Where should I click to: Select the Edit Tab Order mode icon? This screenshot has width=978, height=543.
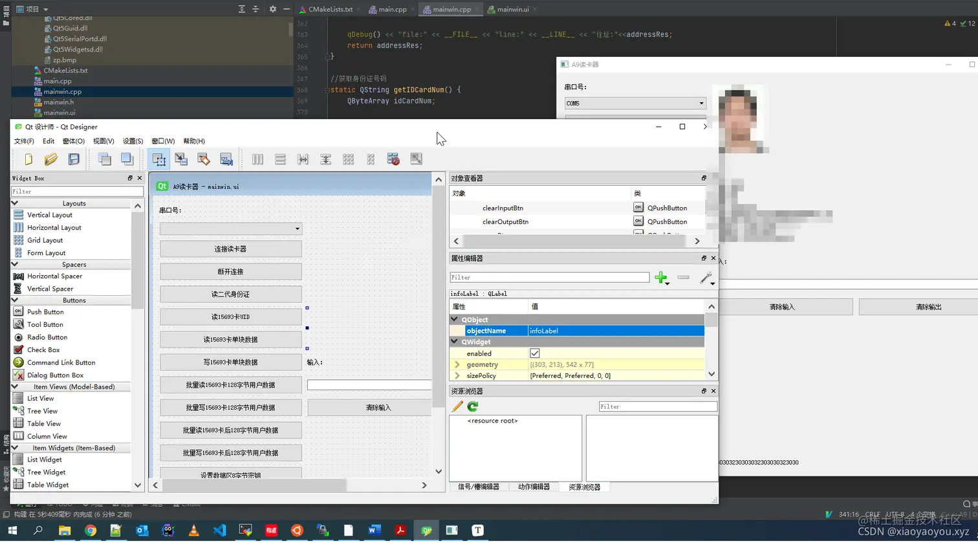[226, 159]
